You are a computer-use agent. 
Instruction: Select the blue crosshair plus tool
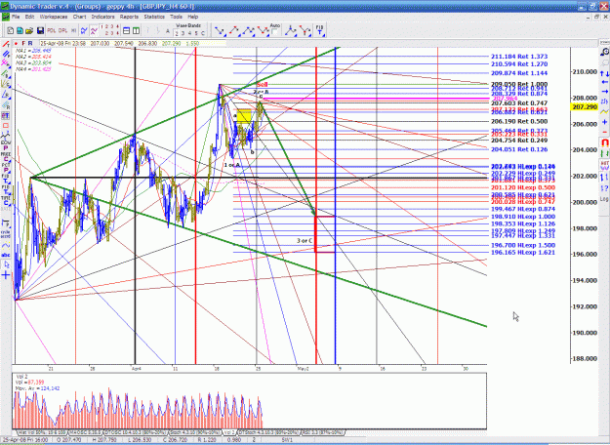6,275
